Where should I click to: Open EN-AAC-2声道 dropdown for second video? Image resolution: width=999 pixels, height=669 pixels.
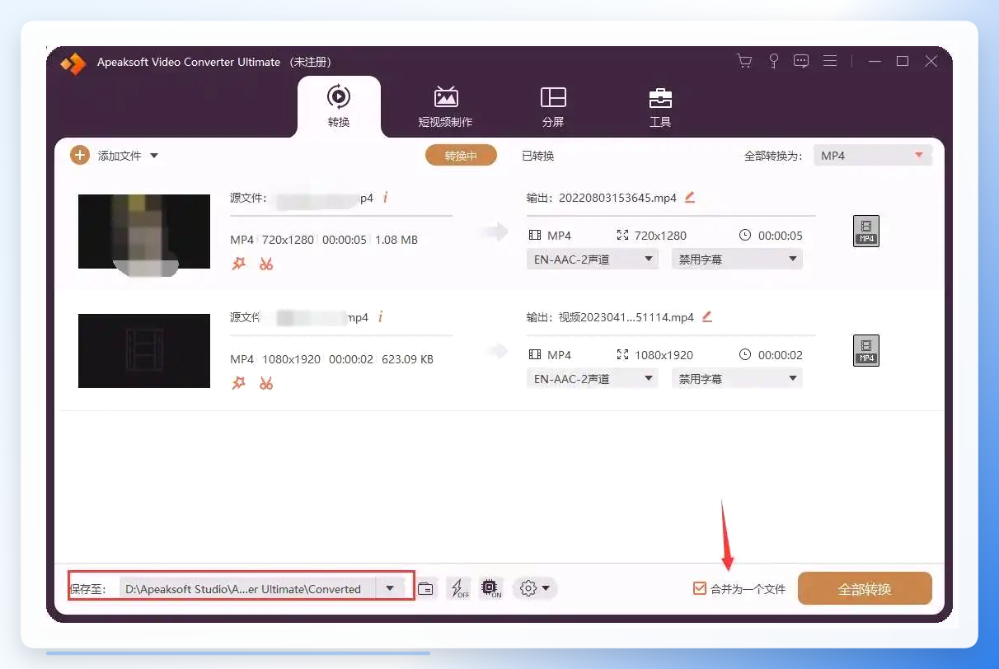click(x=592, y=379)
